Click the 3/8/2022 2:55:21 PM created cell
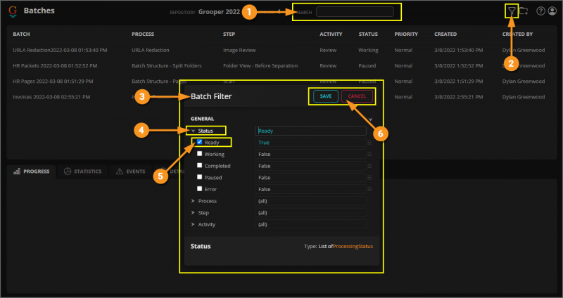Image resolution: width=563 pixels, height=298 pixels. (x=460, y=97)
